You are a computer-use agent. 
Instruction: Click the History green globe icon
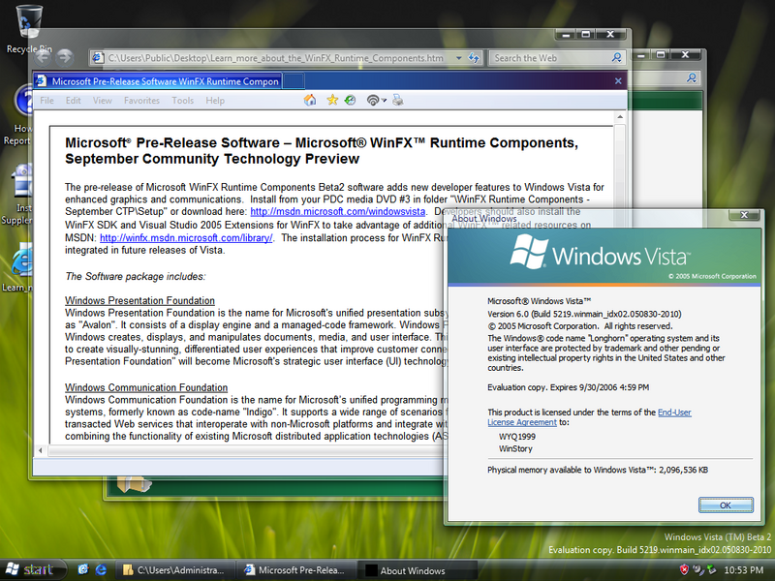pos(350,101)
